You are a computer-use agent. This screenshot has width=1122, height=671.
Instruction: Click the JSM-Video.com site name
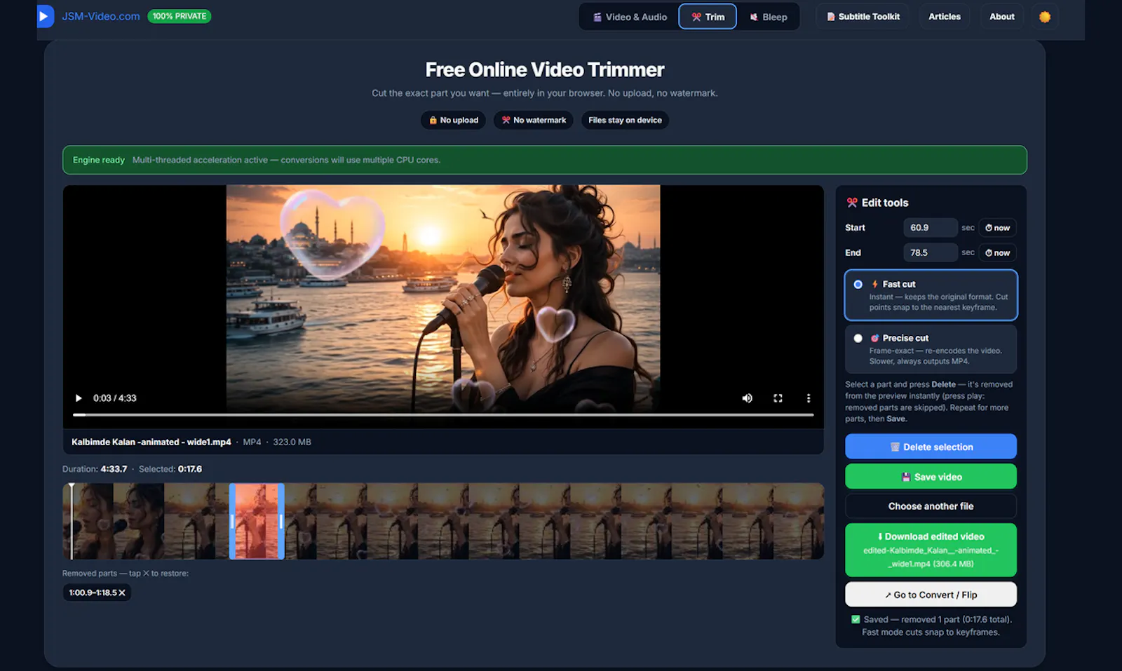coord(101,16)
